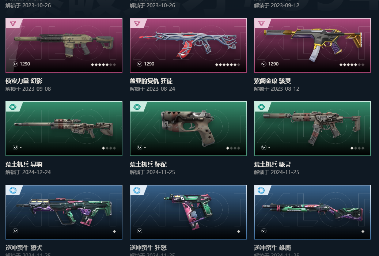The height and width of the screenshot is (256, 379).
Task: Click the blue tier badge on 逆冲蛮牛 雄鹿 card
Action: [x=262, y=190]
